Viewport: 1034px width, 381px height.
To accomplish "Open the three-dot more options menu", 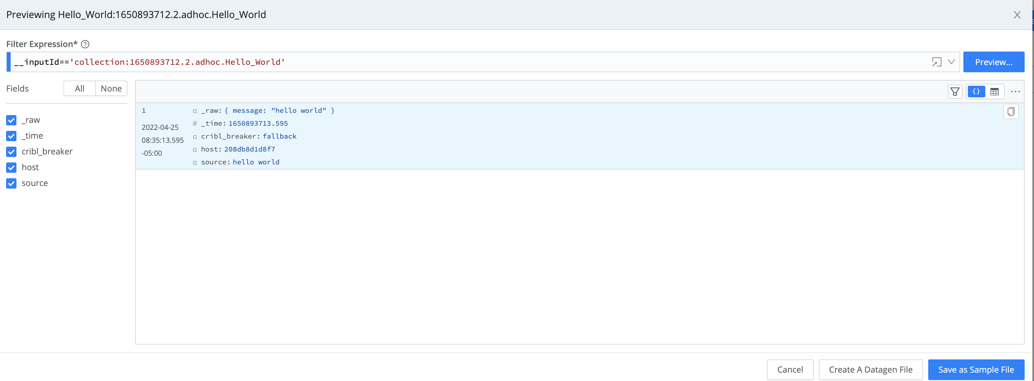I will (x=1015, y=92).
